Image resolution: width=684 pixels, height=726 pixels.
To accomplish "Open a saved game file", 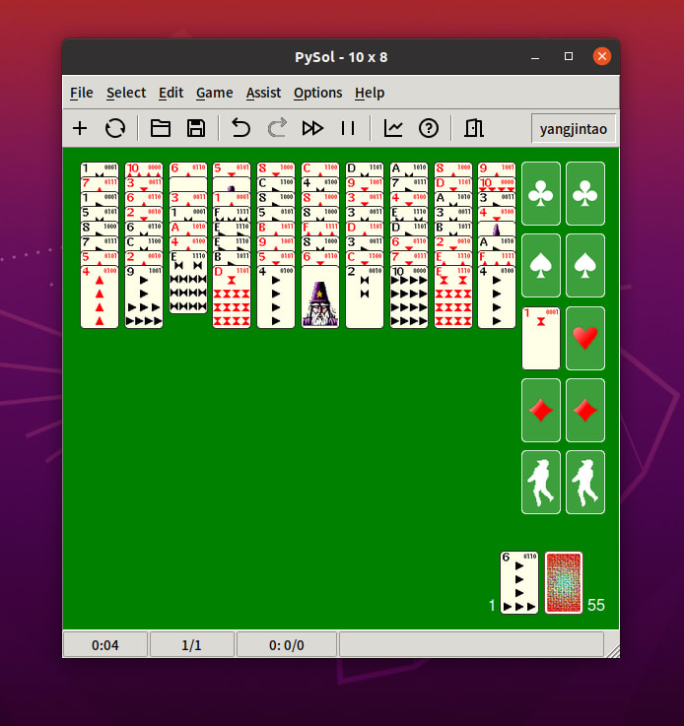I will coord(161,128).
